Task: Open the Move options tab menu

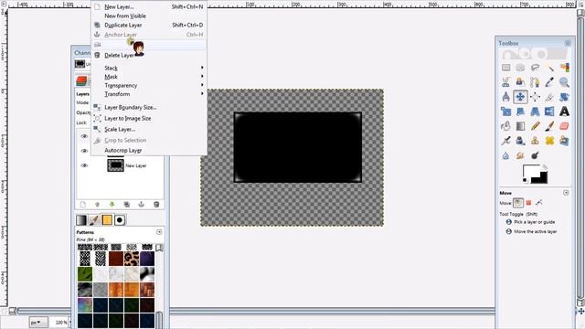Action: [x=566, y=193]
